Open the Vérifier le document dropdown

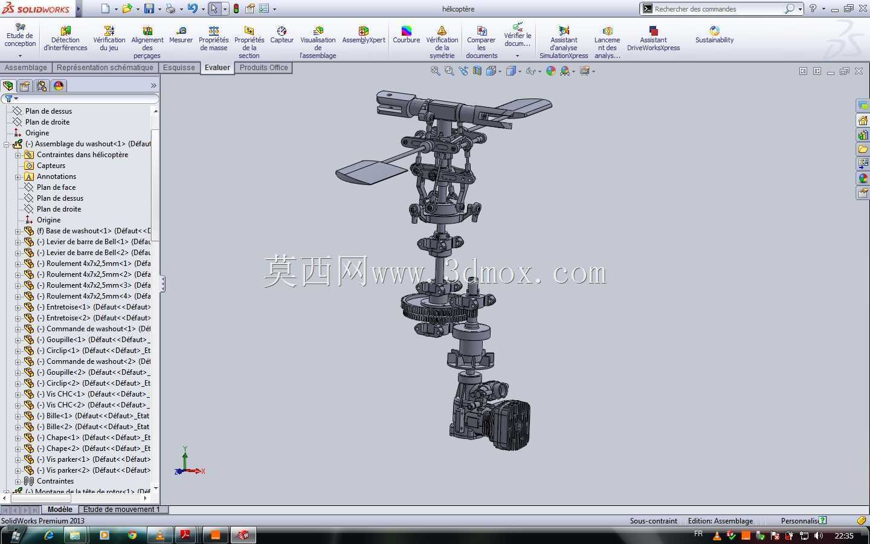517,56
